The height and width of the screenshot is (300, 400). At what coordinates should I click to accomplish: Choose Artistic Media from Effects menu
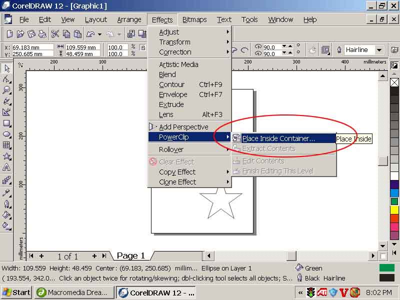(190, 64)
